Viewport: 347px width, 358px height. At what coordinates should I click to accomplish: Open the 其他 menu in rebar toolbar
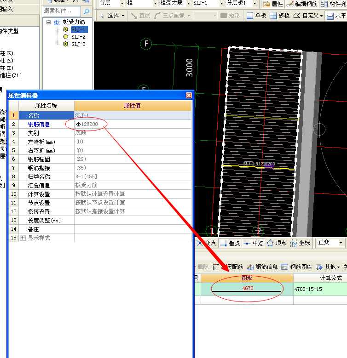pyautogui.click(x=328, y=267)
